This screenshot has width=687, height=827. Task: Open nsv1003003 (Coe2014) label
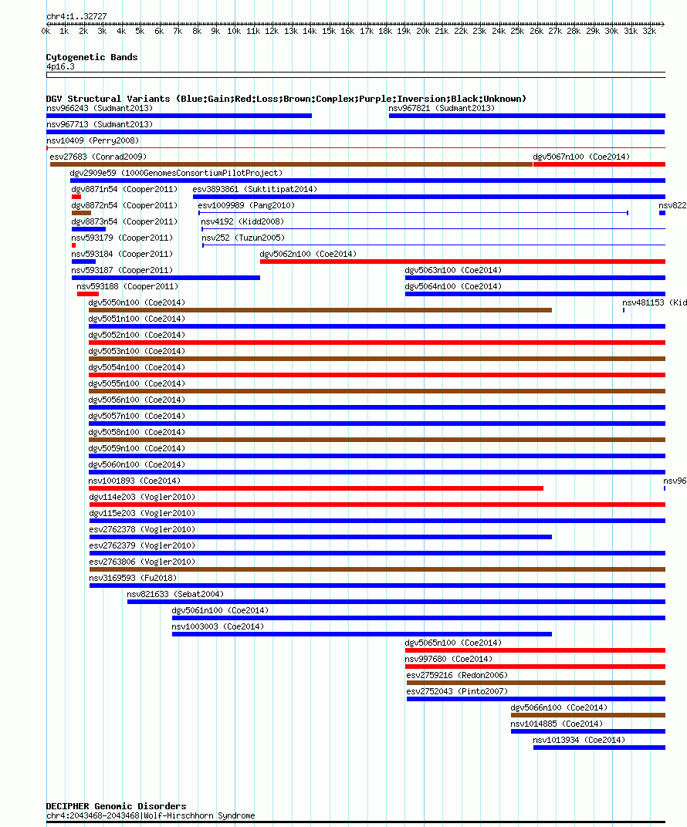(x=218, y=626)
